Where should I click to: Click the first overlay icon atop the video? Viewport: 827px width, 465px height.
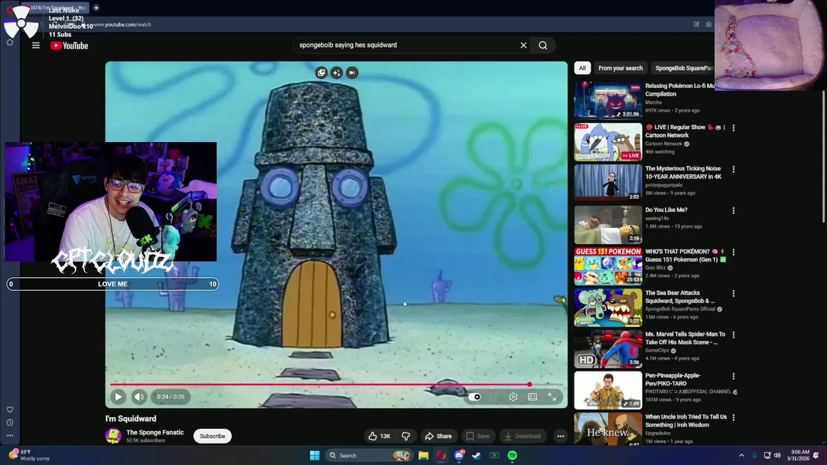point(321,72)
